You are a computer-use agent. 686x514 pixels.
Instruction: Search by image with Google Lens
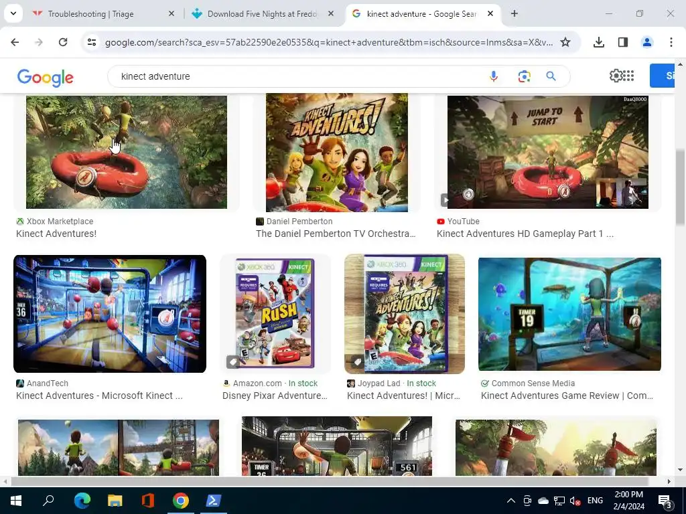coord(524,76)
